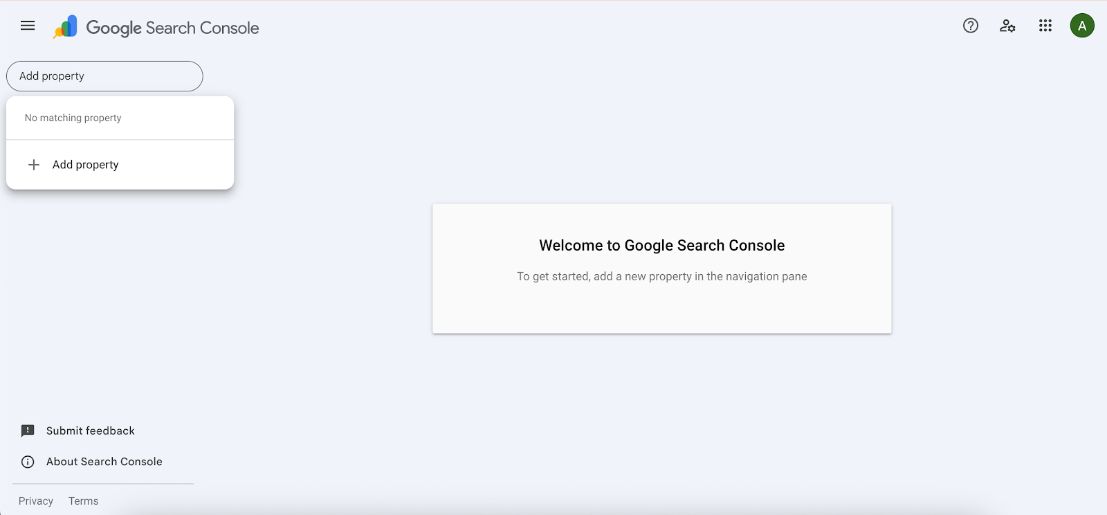Viewport: 1107px width, 515px height.
Task: Open the Google apps launcher grid
Action: click(x=1045, y=26)
